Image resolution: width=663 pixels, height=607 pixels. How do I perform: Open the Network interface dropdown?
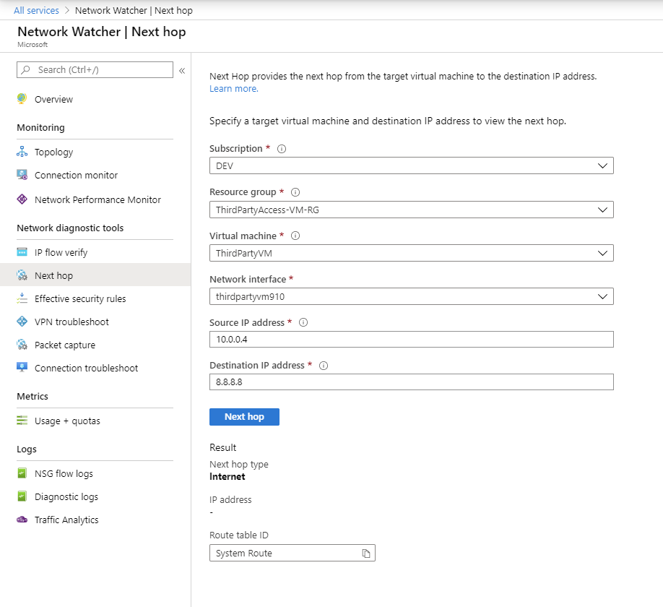click(412, 296)
